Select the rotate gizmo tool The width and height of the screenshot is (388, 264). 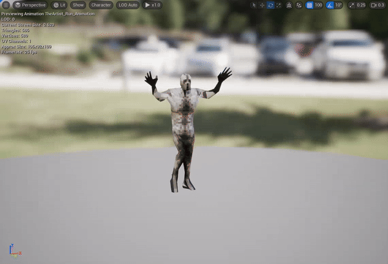coord(270,5)
